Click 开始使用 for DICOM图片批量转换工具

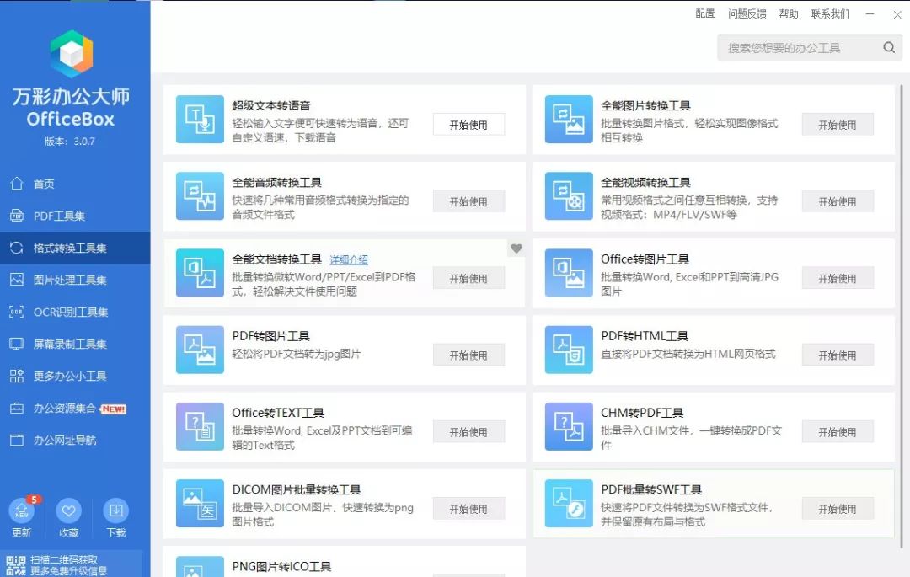[469, 509]
